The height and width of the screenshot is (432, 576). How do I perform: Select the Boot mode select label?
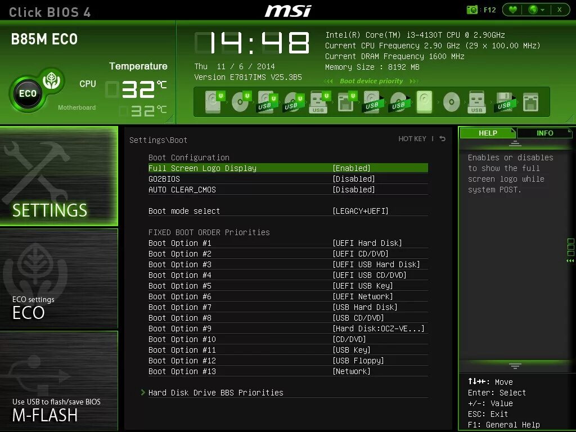pos(184,211)
